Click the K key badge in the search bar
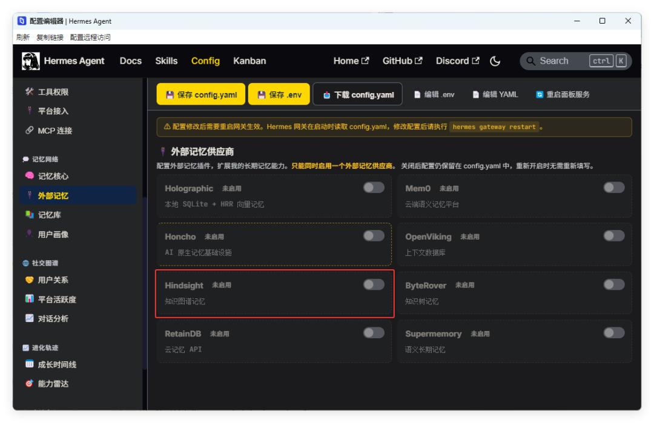Viewport: 654px width, 423px height. tap(621, 61)
